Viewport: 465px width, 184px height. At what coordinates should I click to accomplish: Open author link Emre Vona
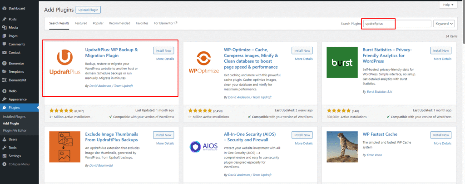[374, 155]
